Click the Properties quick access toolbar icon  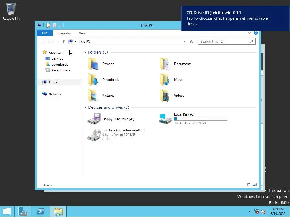[x=48, y=25]
